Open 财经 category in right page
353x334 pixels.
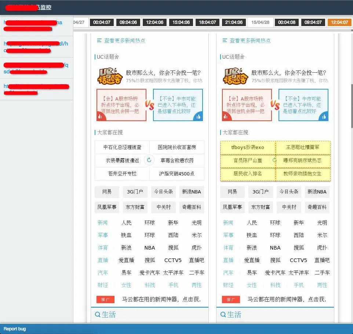(228, 285)
